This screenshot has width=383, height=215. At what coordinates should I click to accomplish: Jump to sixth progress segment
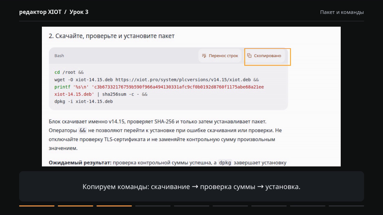coord(230,206)
